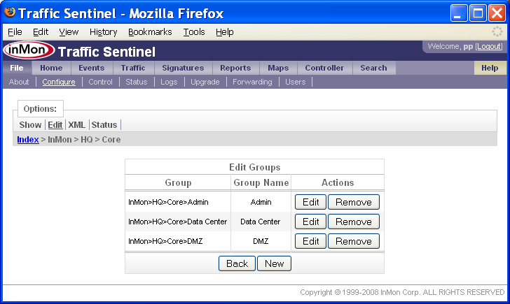Click the Logout link
Image resolution: width=510 pixels, height=304 pixels.
[x=489, y=46]
